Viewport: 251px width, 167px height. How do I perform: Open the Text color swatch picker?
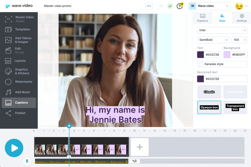[x=200, y=55]
